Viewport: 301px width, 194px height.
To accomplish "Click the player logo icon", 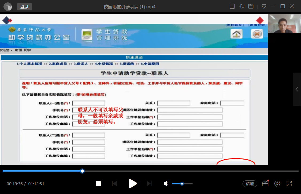I will (x=8, y=7).
